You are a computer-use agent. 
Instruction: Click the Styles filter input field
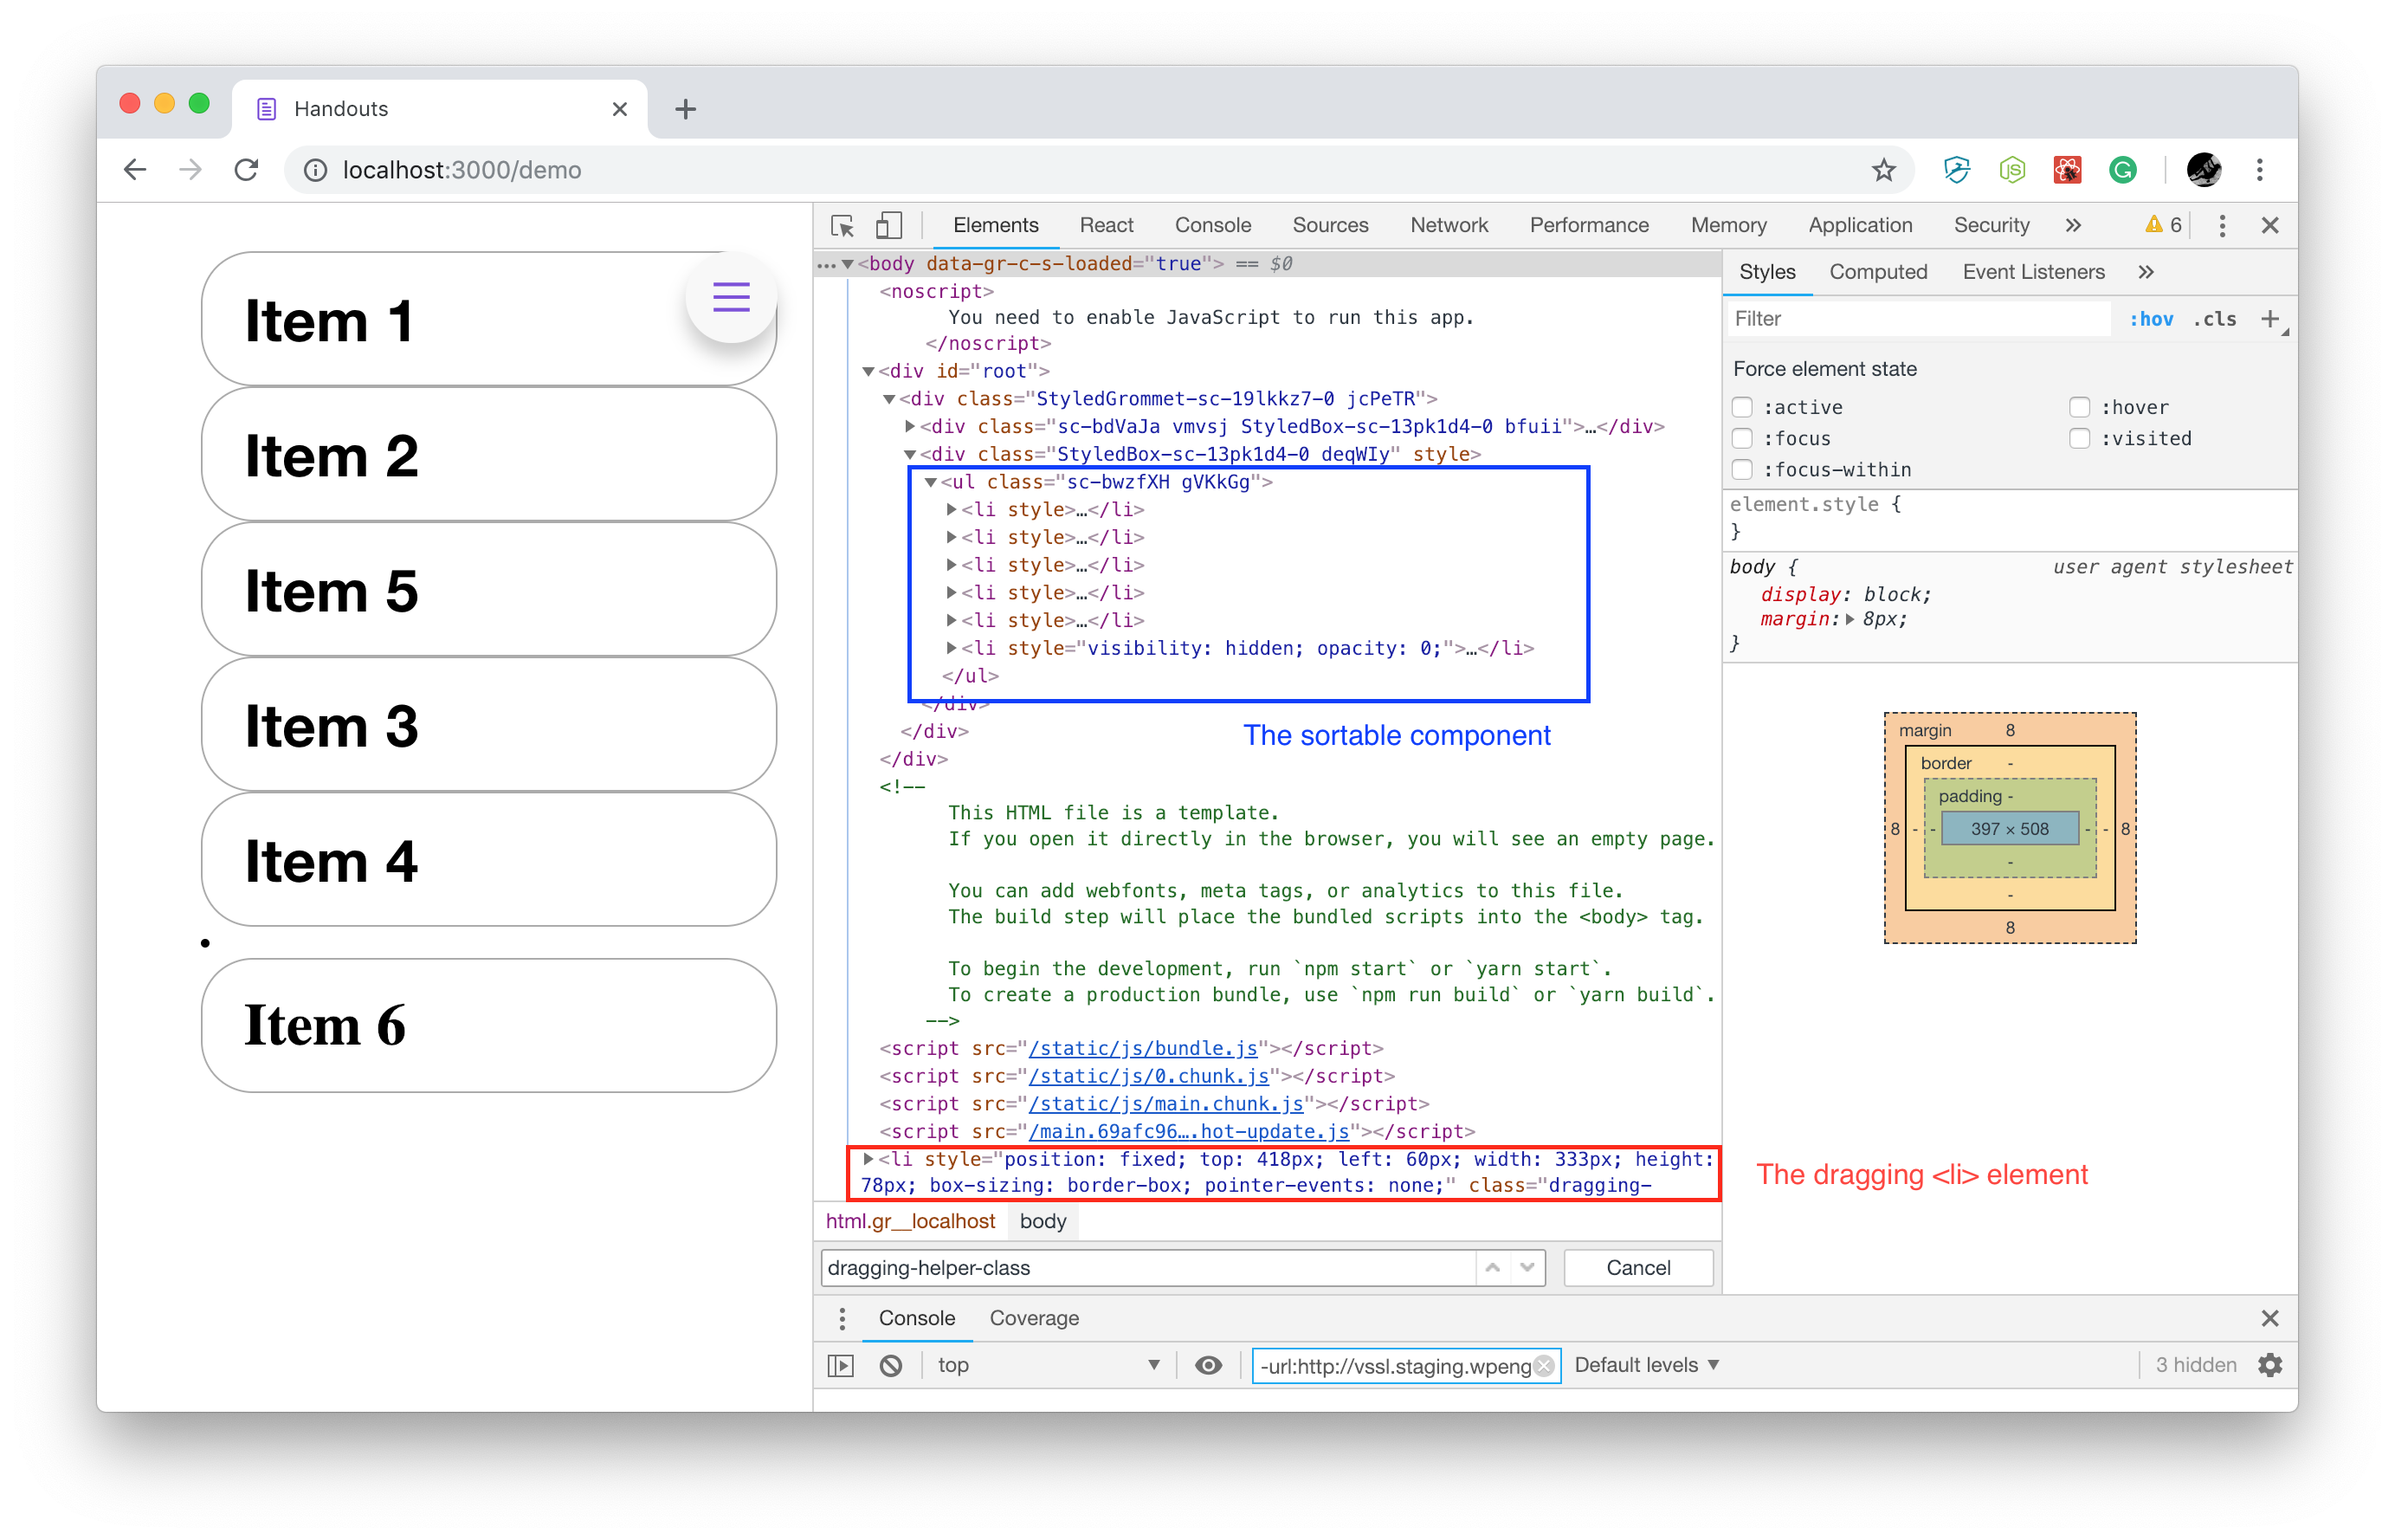click(x=1919, y=319)
